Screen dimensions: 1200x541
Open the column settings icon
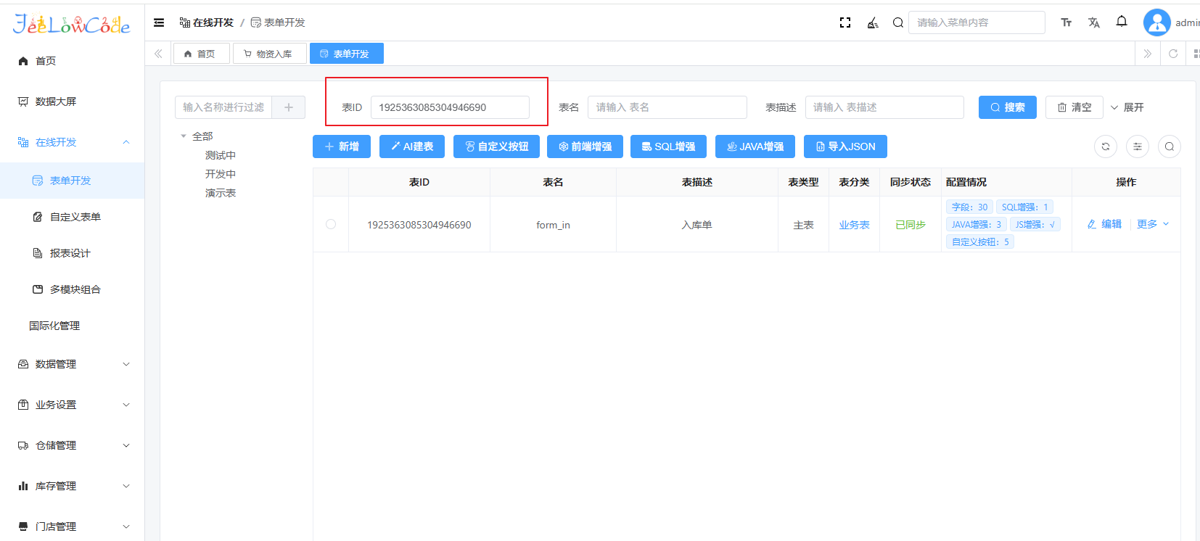1138,146
